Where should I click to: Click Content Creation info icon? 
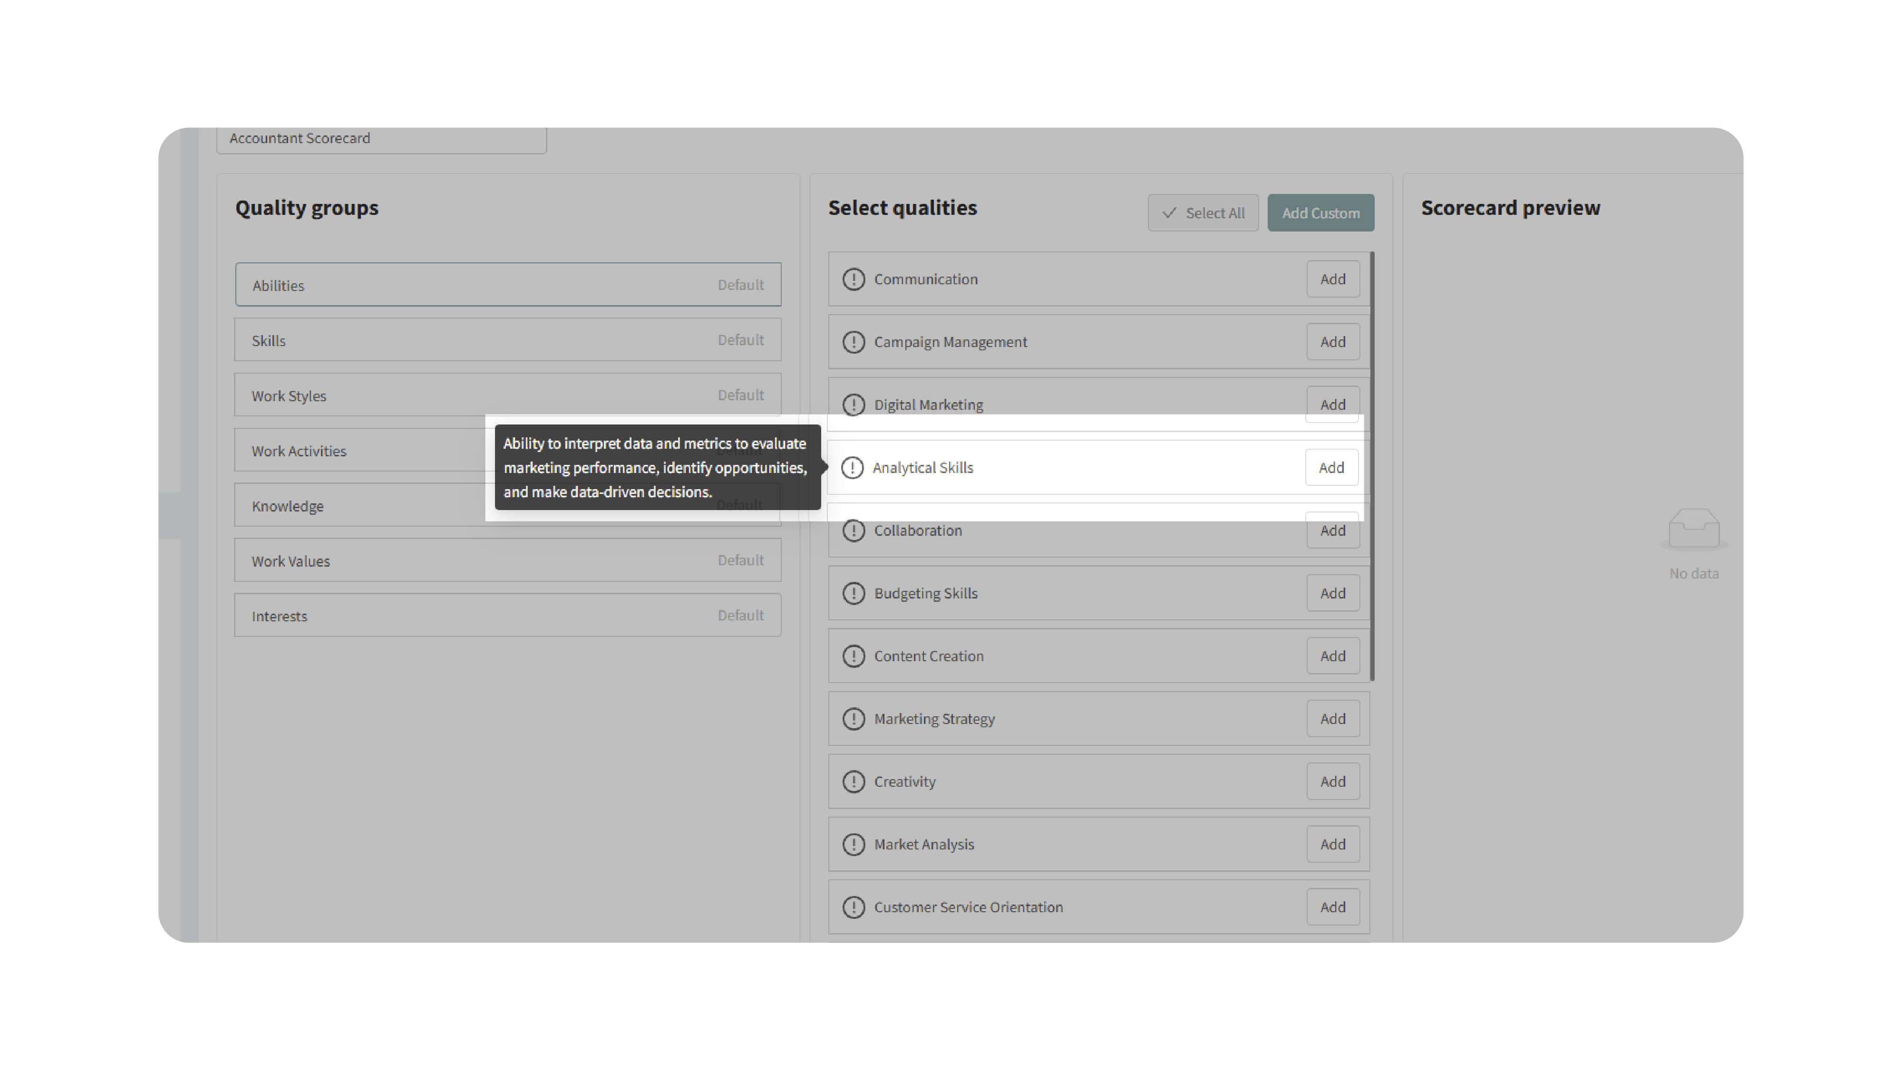pos(854,656)
